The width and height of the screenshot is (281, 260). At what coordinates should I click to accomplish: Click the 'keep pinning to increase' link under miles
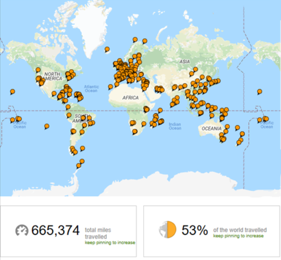tap(110, 243)
